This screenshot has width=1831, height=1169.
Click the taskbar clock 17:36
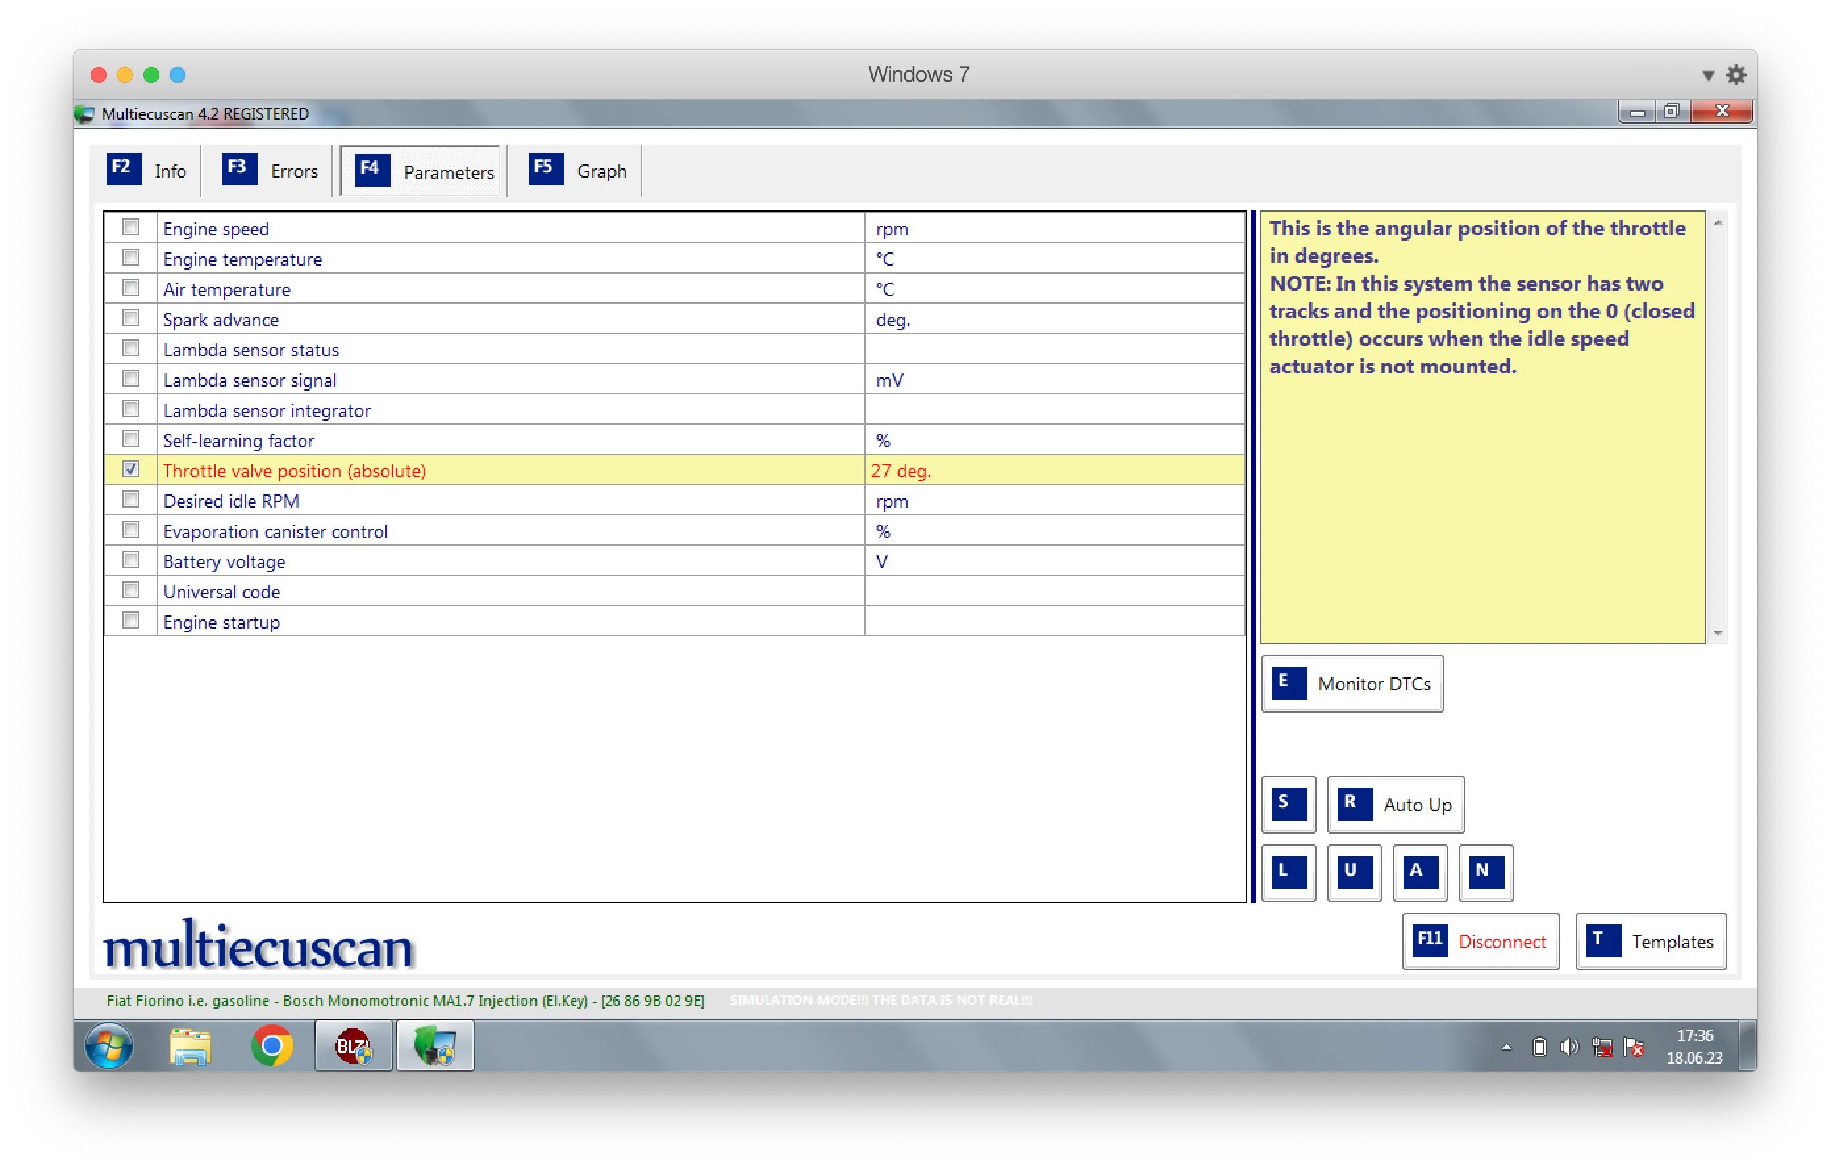click(1695, 1036)
